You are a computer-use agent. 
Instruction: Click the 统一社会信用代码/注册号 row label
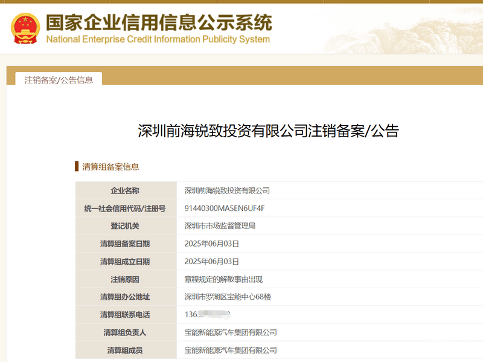coord(125,208)
